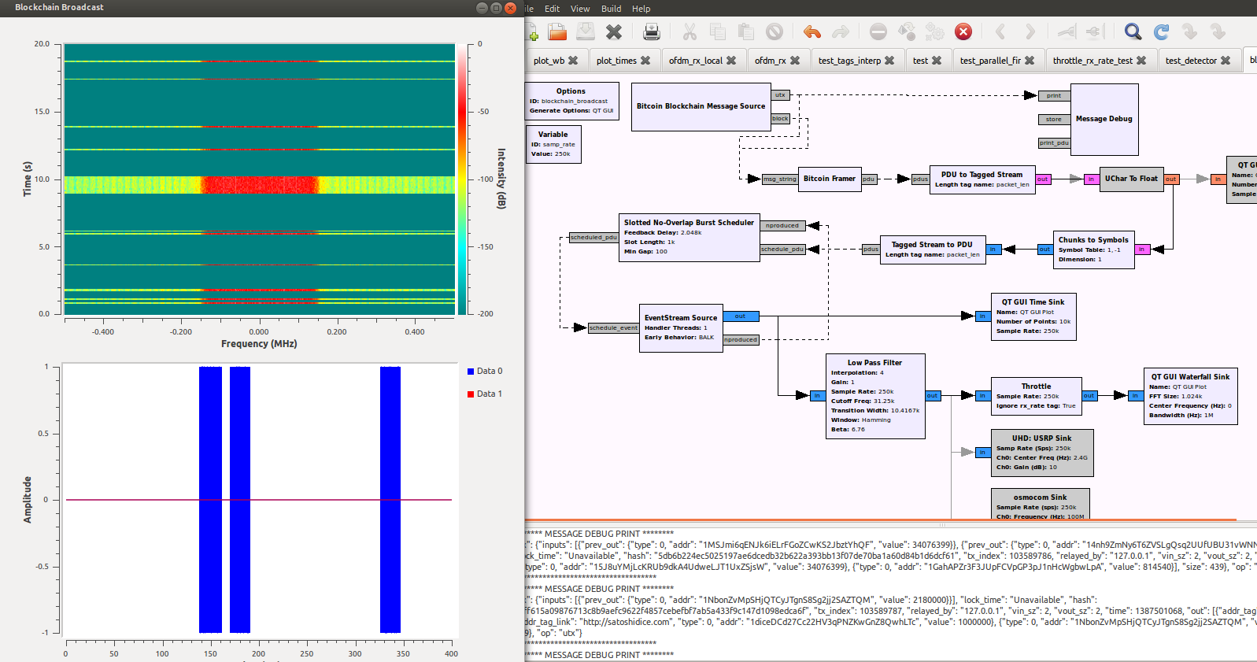Viewport: 1257px width, 662px height.
Task: Click the Save flow graph toolbar icon
Action: point(585,31)
